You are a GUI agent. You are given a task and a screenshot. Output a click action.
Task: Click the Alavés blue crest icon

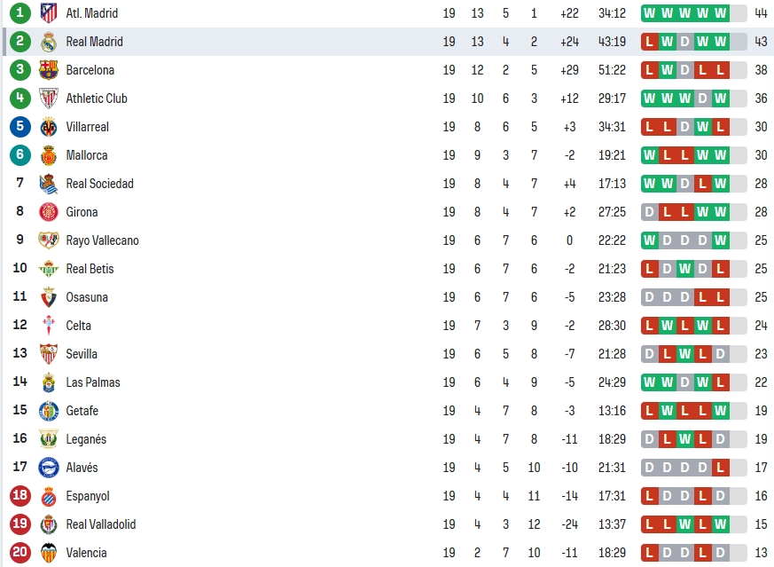coord(49,468)
